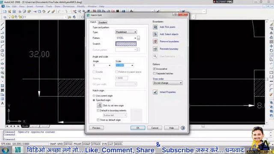This screenshot has width=274, height=154.
Task: Click the Add Pick points icon
Action: click(x=155, y=27)
